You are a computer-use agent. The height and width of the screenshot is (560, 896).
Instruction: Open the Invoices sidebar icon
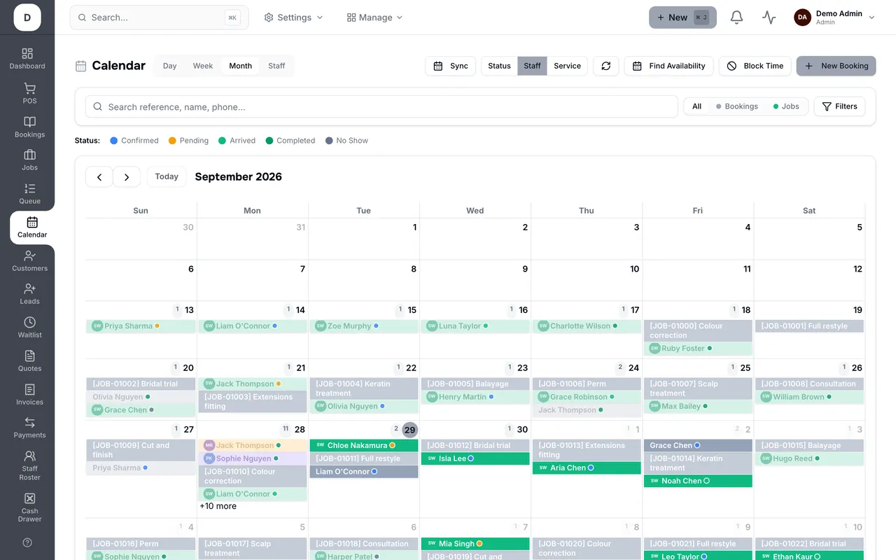(29, 394)
